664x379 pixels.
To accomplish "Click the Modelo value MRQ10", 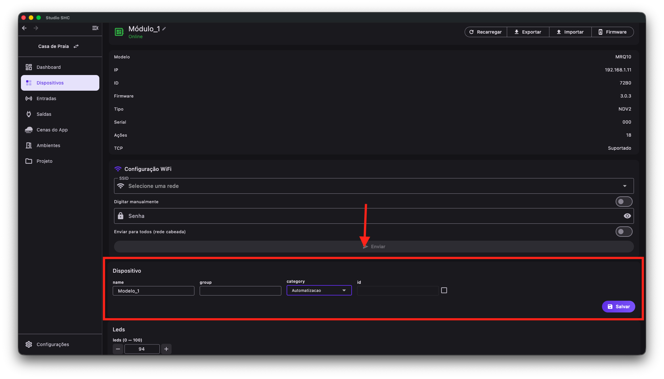I will pyautogui.click(x=623, y=57).
